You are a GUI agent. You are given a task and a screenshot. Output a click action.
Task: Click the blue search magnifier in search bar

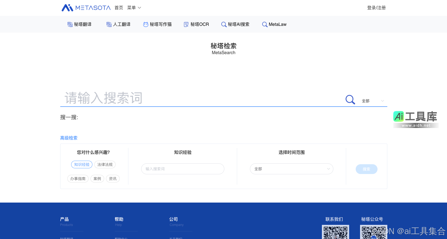coord(350,100)
